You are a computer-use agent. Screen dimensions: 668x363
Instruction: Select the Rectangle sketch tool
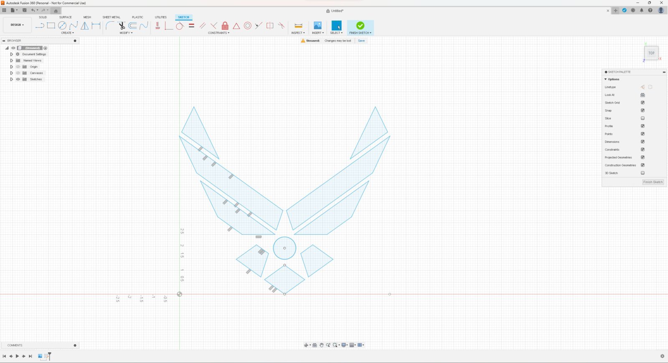[x=51, y=26]
